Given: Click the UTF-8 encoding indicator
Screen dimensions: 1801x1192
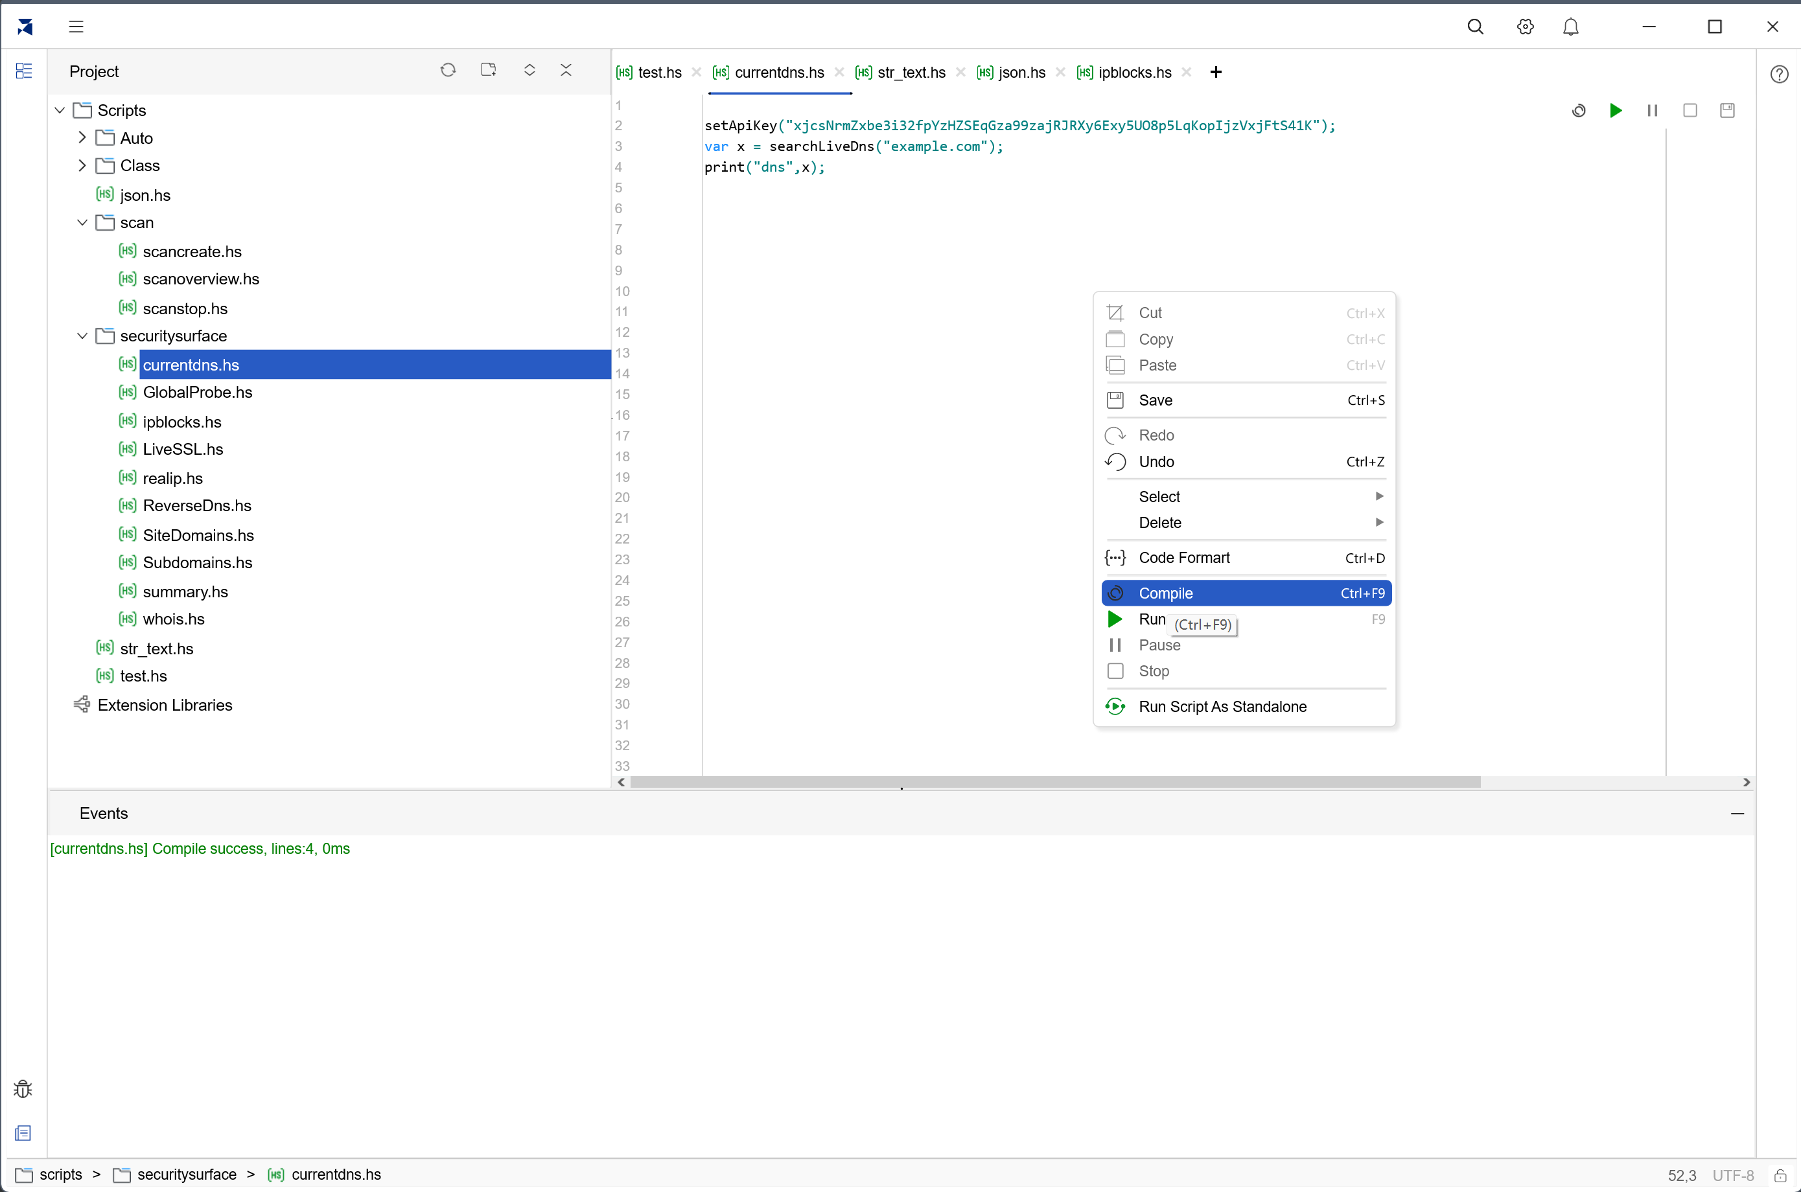Looking at the screenshot, I should point(1734,1175).
